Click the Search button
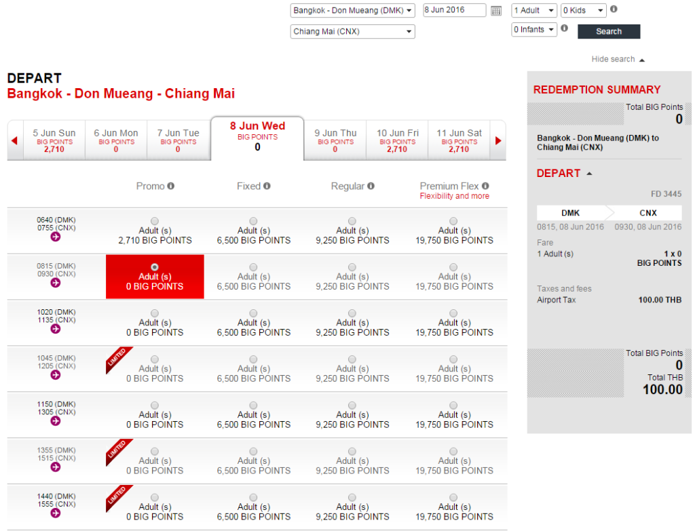The width and height of the screenshot is (695, 531). point(609,31)
